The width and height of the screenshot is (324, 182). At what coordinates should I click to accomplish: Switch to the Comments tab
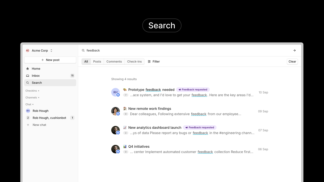click(x=114, y=61)
